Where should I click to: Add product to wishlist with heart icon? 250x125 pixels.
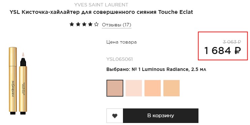point(115,116)
